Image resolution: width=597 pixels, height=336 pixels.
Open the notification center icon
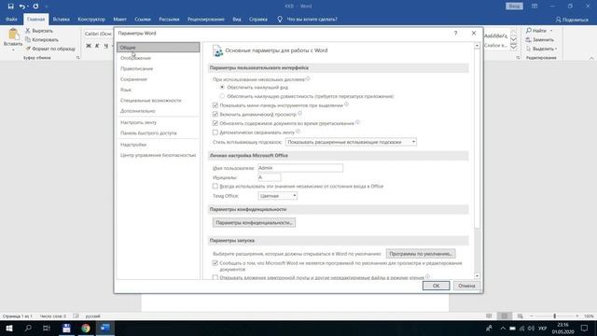point(585,328)
